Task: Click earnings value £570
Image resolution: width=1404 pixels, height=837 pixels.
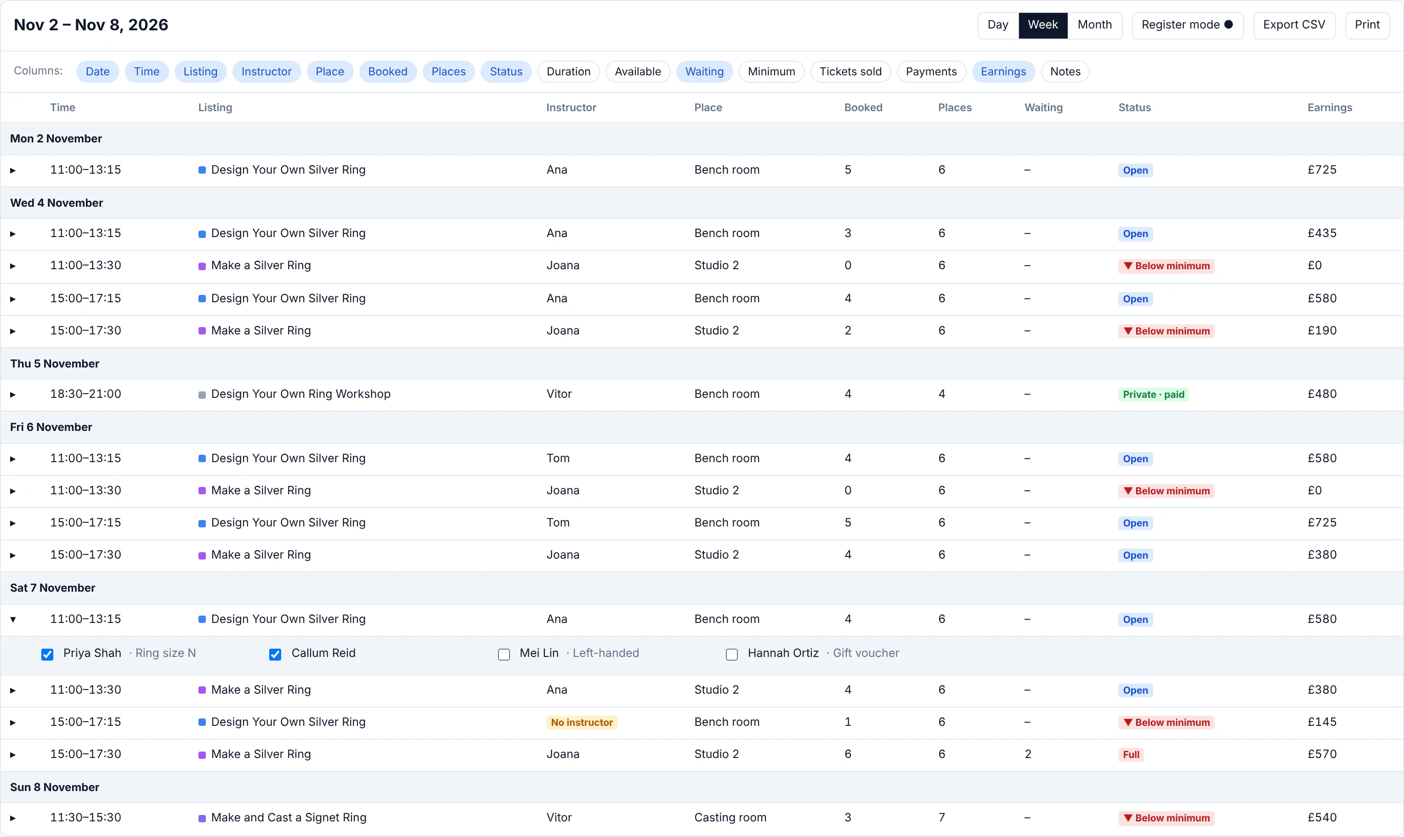Action: coord(1322,754)
